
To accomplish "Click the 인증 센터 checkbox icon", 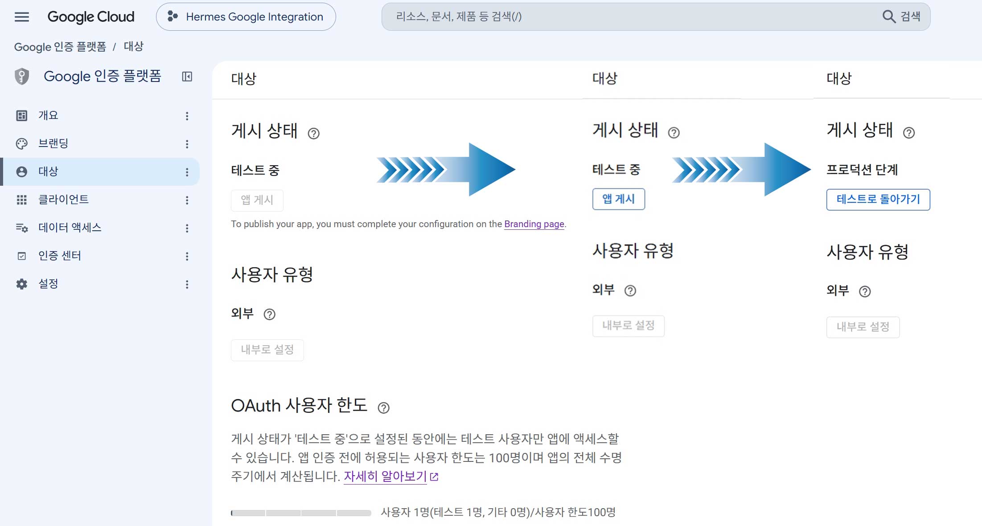I will coord(22,256).
